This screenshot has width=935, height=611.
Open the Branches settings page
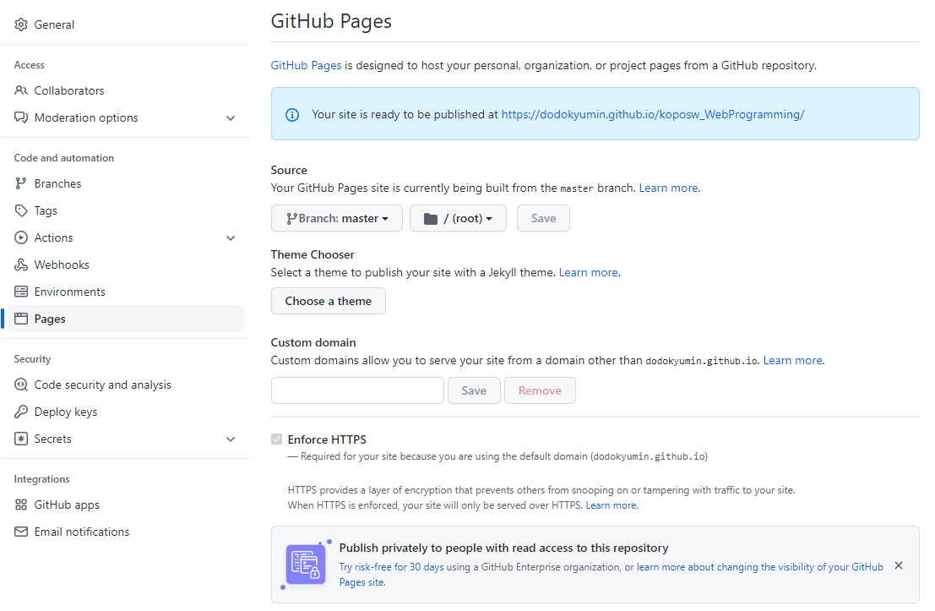pyautogui.click(x=125, y=183)
